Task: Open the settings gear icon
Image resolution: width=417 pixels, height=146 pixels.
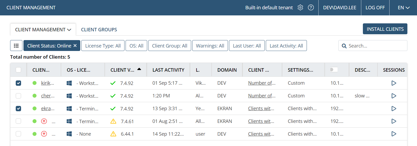Action: [300, 8]
